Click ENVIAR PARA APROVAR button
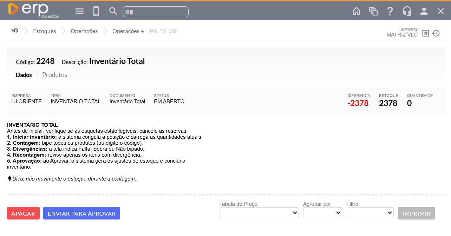Image resolution: width=451 pixels, height=236 pixels. pos(81,214)
